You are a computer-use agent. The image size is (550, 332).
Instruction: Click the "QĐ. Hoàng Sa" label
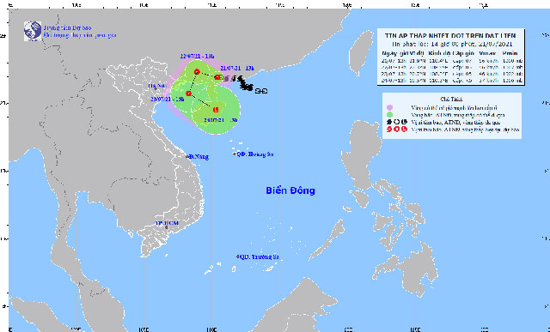click(x=255, y=154)
